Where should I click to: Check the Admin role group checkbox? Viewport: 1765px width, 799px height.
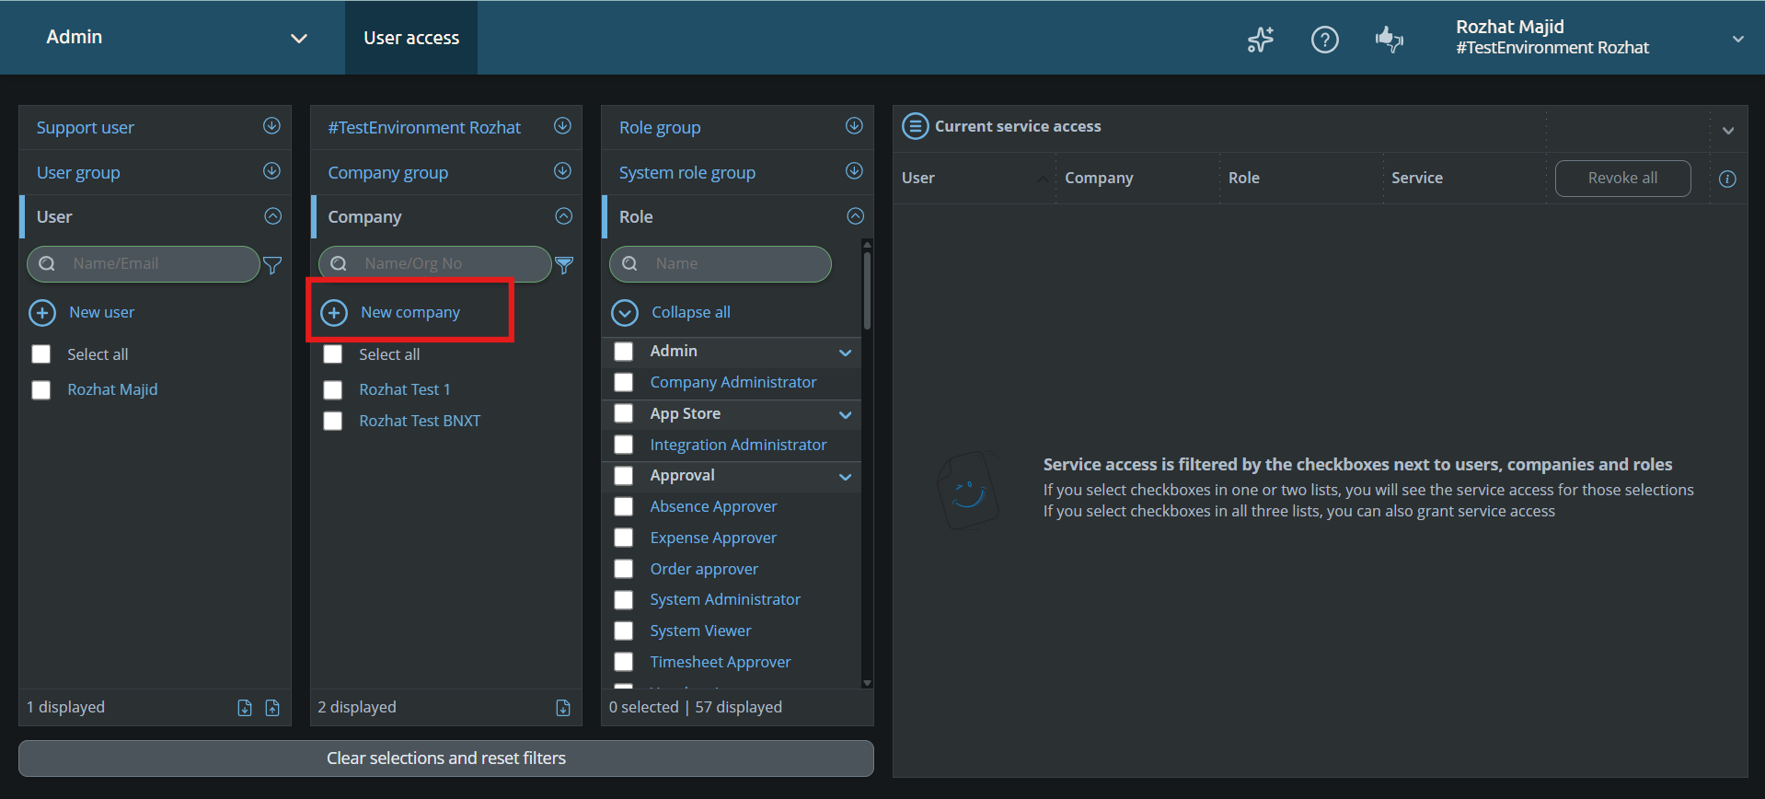pyautogui.click(x=624, y=352)
